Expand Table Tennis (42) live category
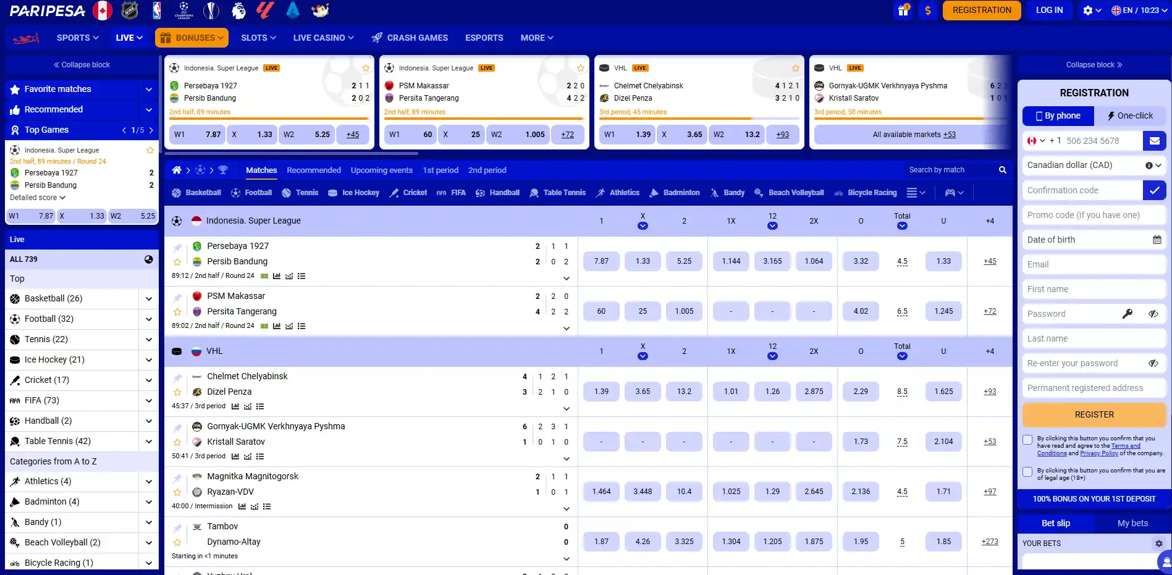 click(x=148, y=442)
